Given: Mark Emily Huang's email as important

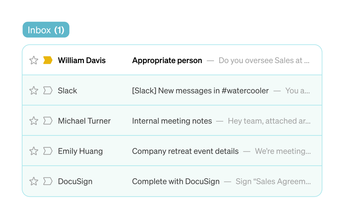Looking at the screenshot, I should pyautogui.click(x=48, y=151).
